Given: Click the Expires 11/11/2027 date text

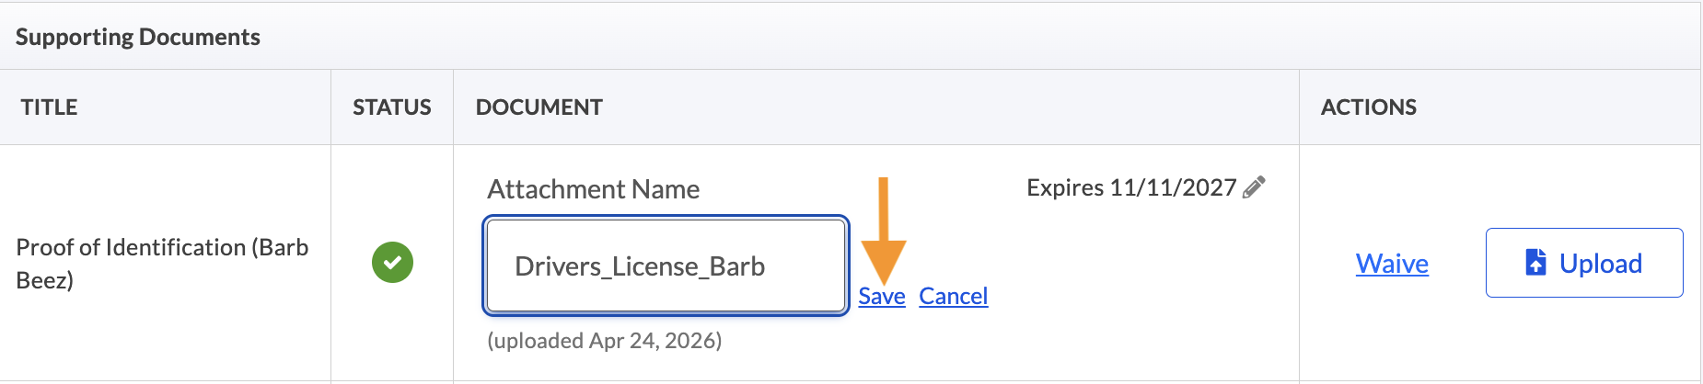Looking at the screenshot, I should coord(1130,188).
